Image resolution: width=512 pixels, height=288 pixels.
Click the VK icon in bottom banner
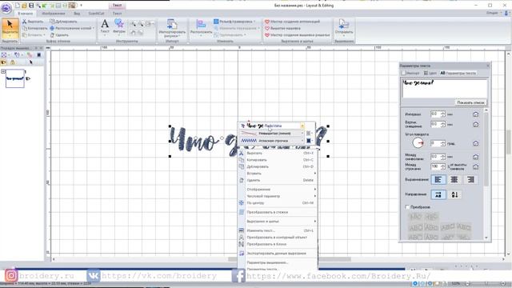(x=94, y=276)
